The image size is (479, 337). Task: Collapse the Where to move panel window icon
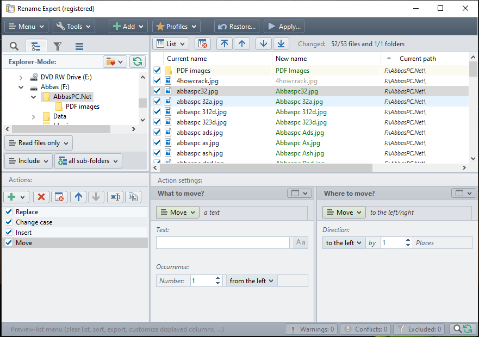pyautogui.click(x=463, y=193)
